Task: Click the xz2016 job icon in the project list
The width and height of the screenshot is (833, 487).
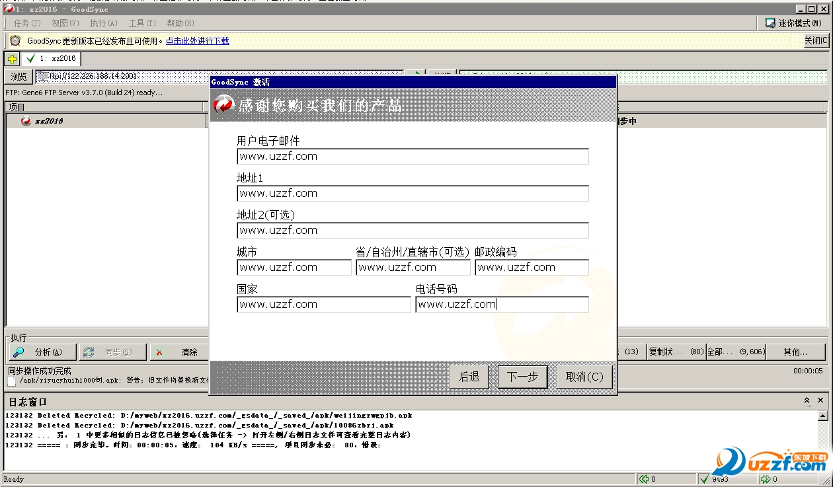Action: click(x=26, y=121)
